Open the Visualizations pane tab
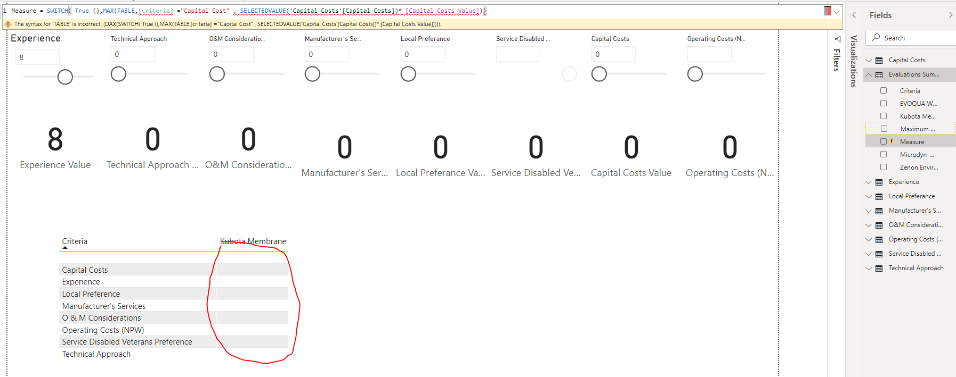956x377 pixels. point(854,61)
